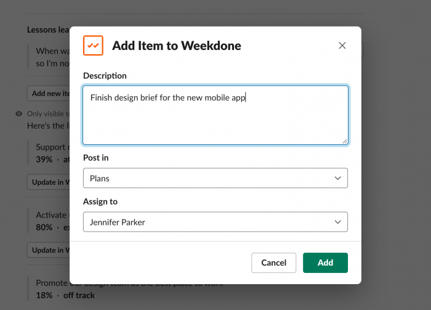Screen dimensions: 431x310
Task: Click the Description field label
Action: [105, 76]
